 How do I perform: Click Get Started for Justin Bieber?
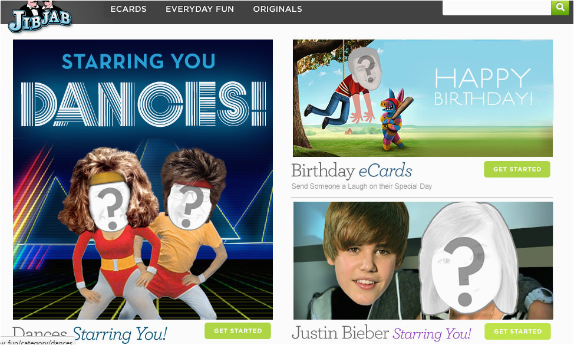[x=517, y=331]
